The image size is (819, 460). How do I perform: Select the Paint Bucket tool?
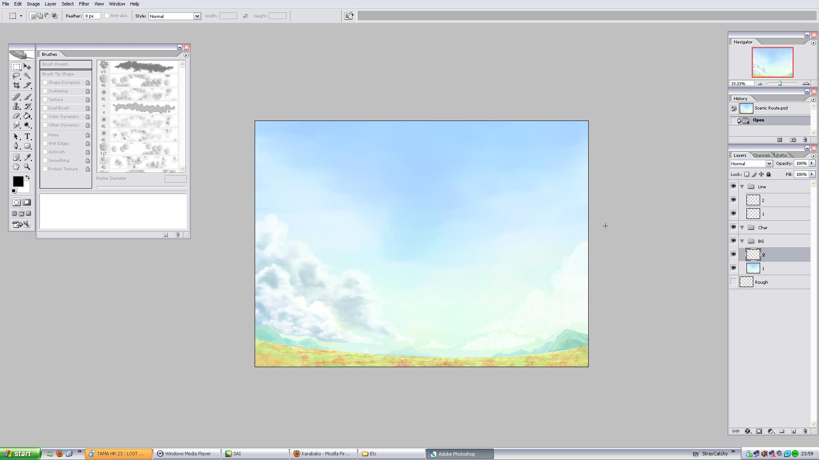pyautogui.click(x=27, y=116)
